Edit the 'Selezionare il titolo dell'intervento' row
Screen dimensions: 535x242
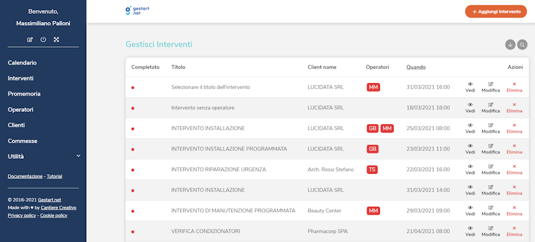pos(490,87)
